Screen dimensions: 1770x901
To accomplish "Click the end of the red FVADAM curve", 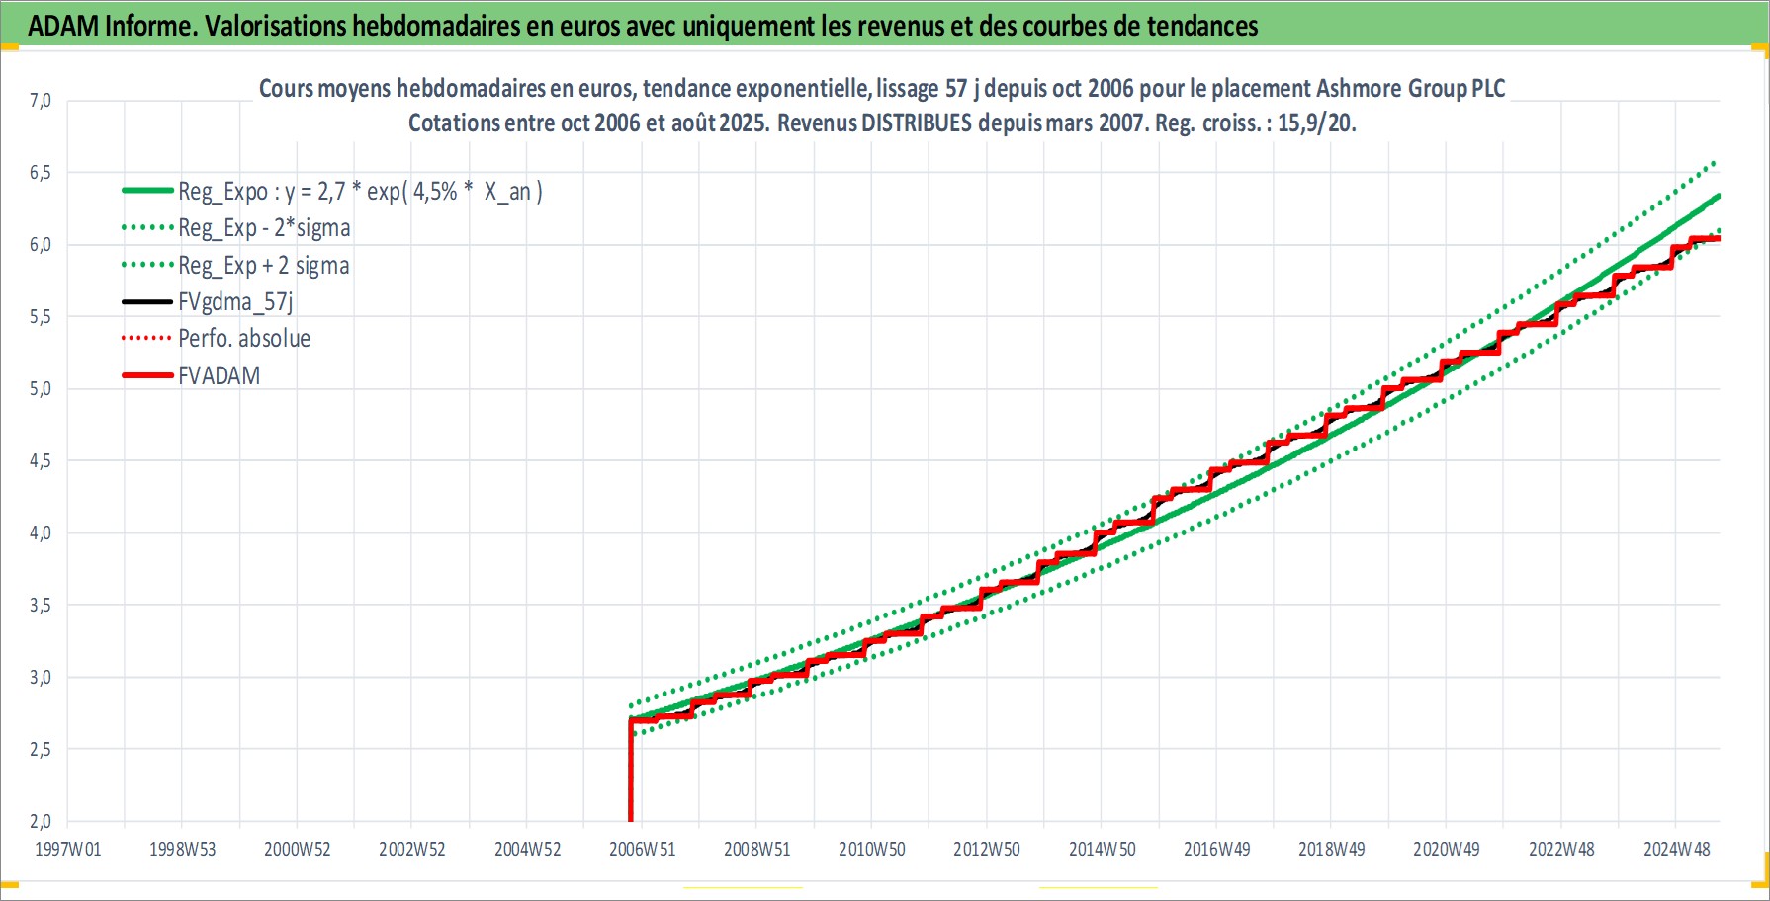I will 1717,238.
